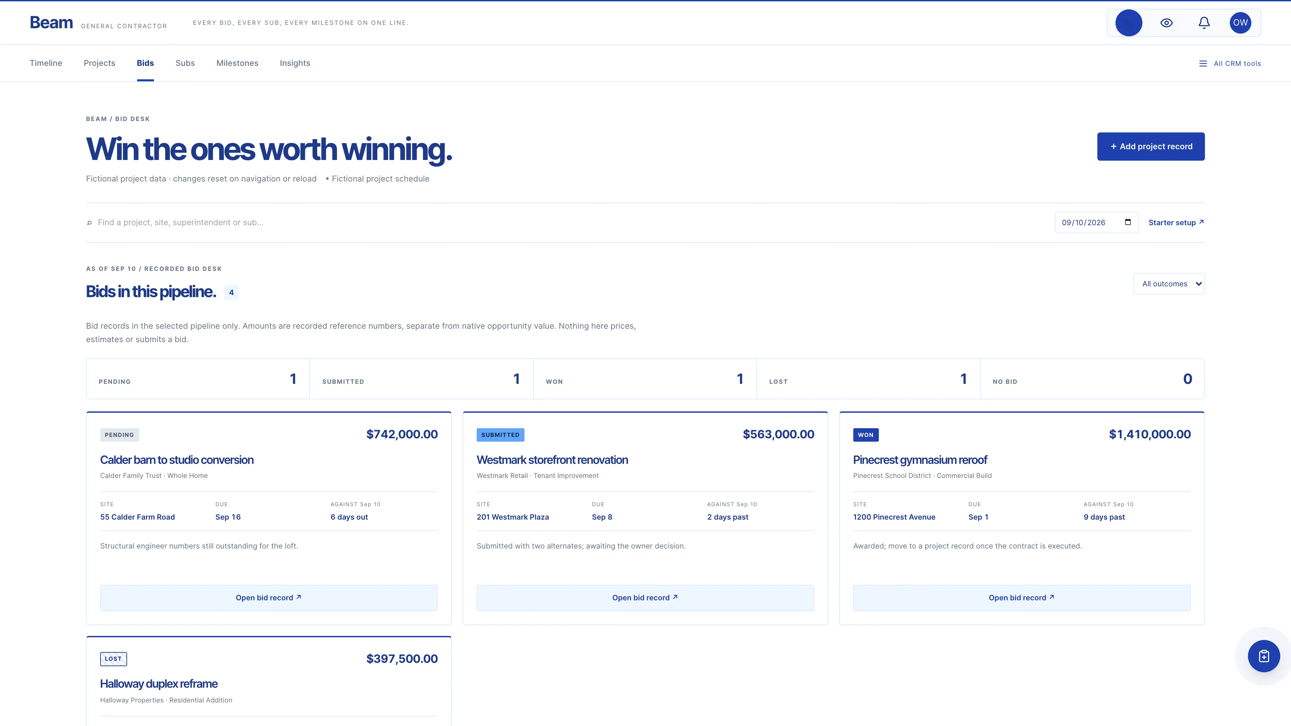Open the Subs tab
This screenshot has height=726, width=1291.
[185, 63]
